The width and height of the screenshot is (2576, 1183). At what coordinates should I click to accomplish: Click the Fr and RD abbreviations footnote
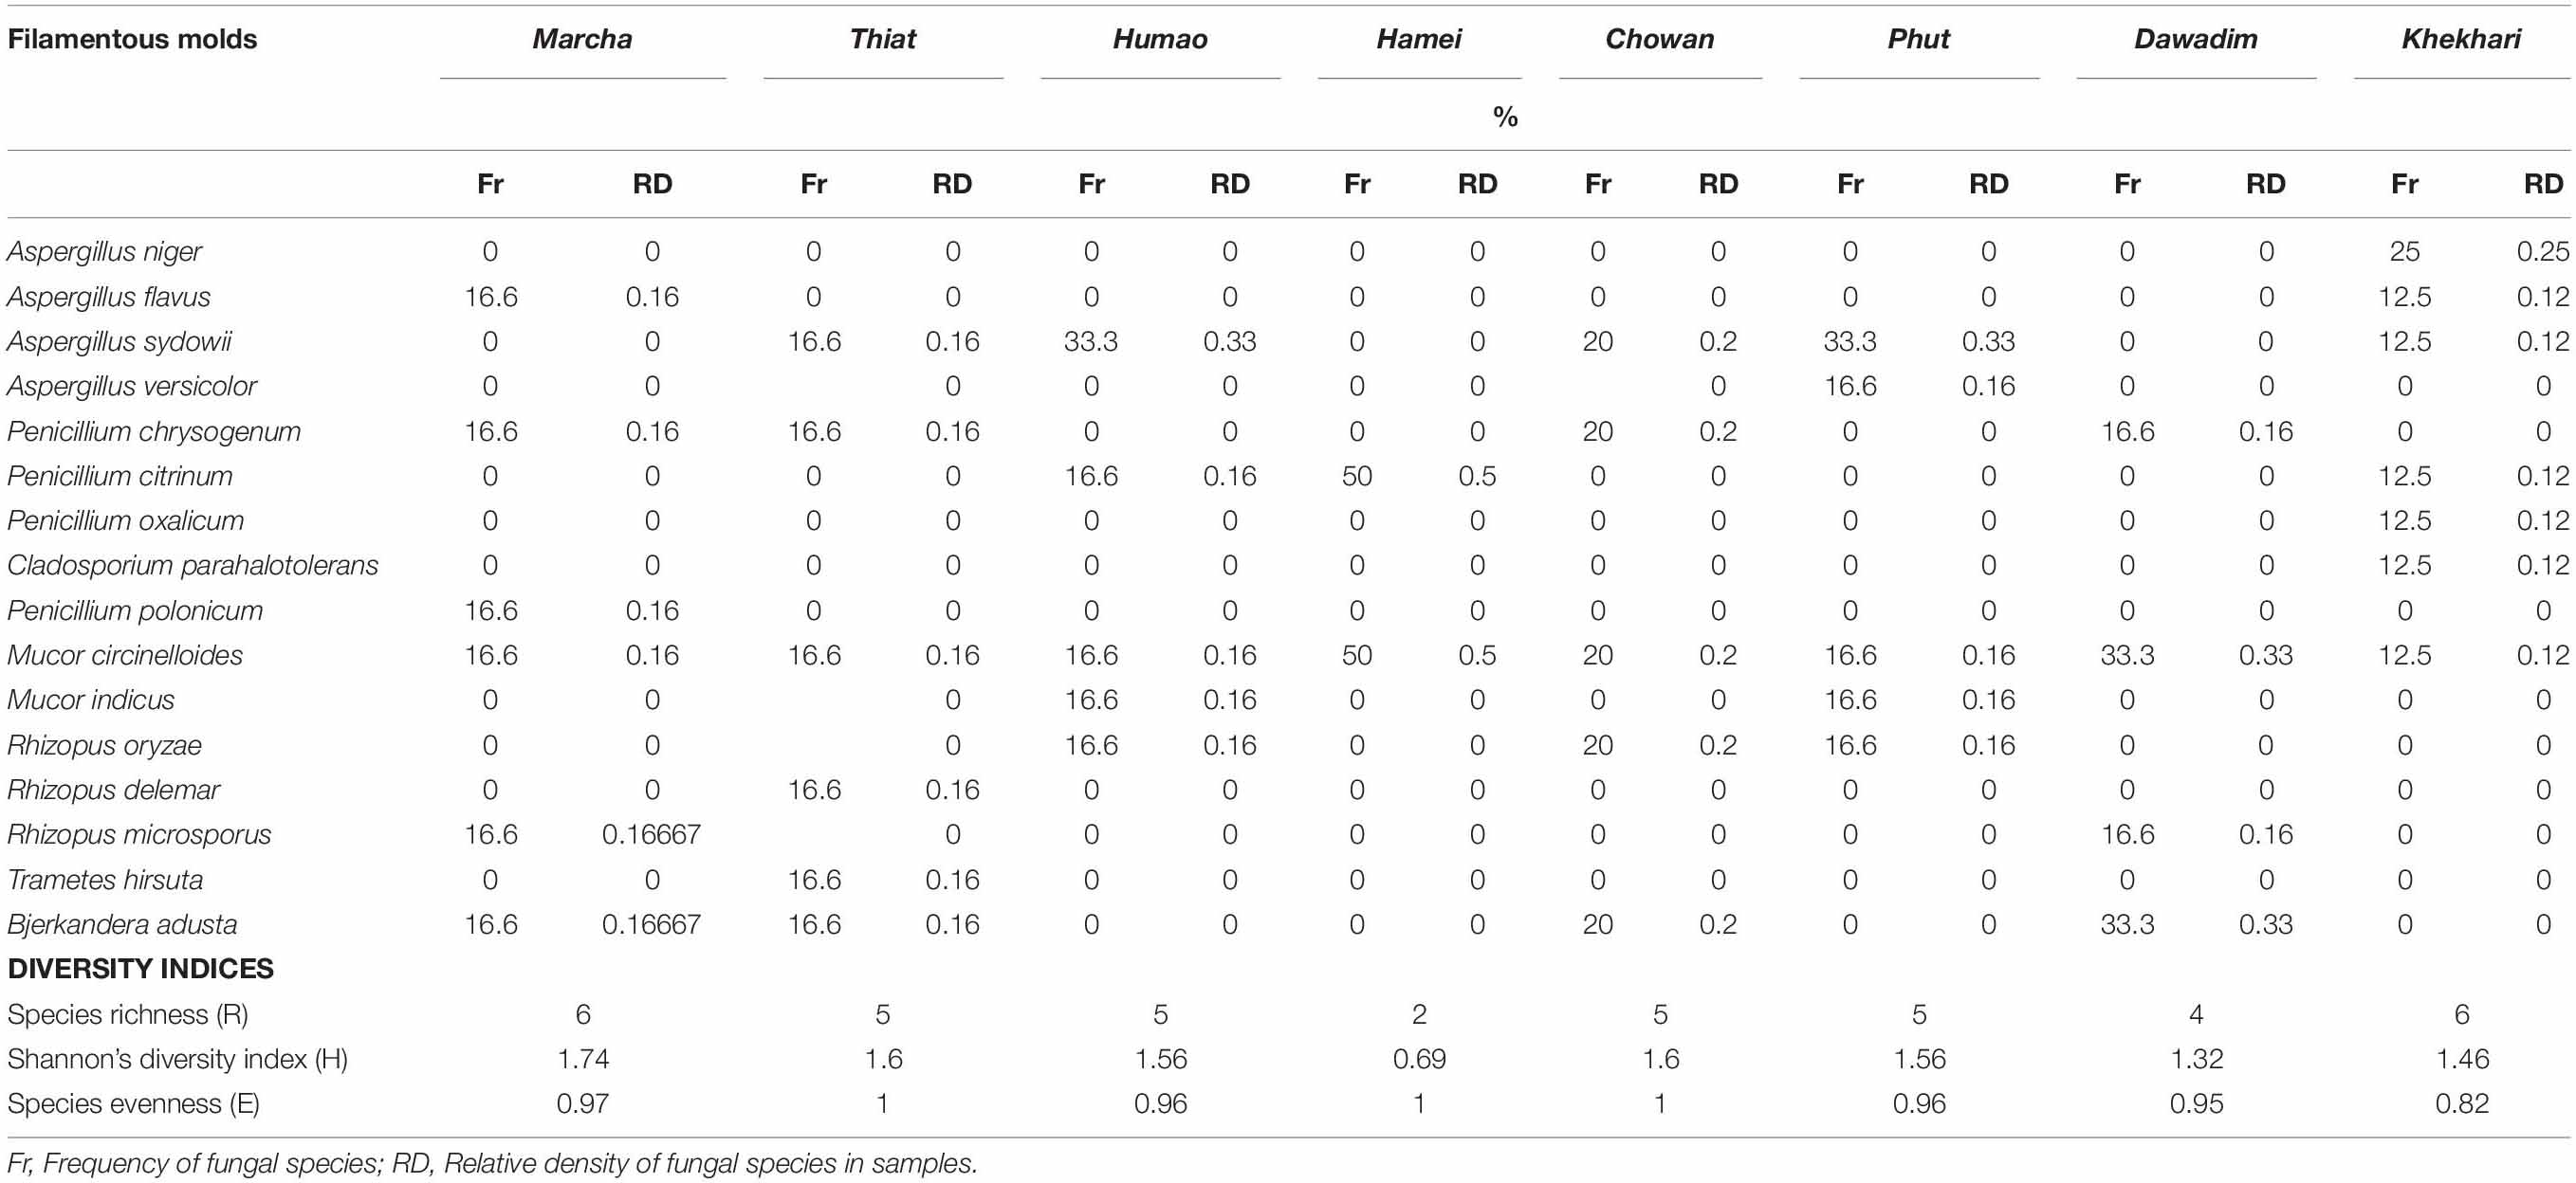492,1163
